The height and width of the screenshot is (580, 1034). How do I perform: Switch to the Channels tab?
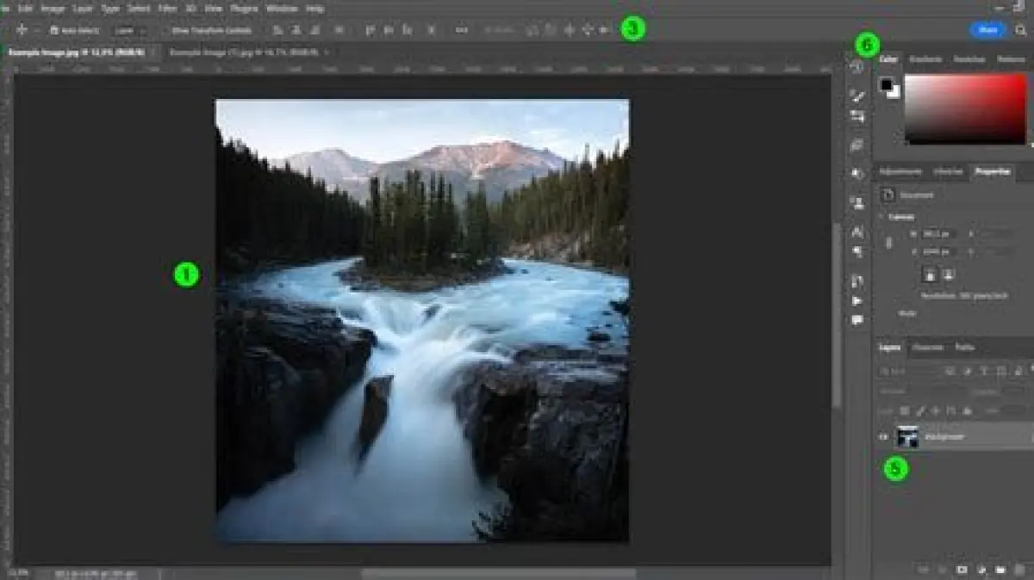[927, 348]
